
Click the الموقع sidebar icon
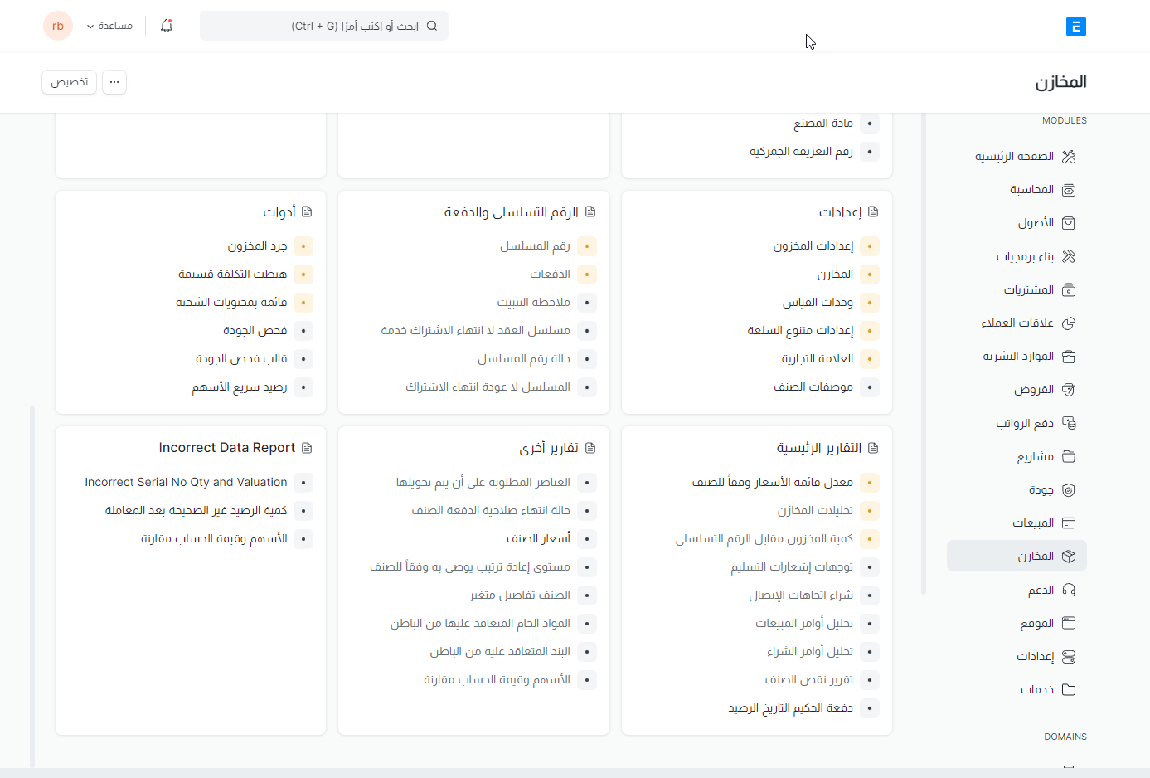pos(1069,623)
